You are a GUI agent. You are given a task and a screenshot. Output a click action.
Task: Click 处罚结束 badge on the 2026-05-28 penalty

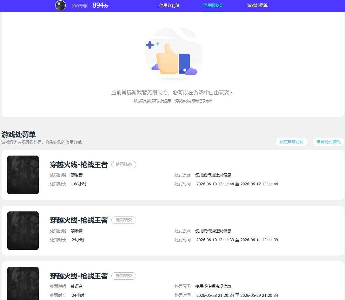[124, 276]
